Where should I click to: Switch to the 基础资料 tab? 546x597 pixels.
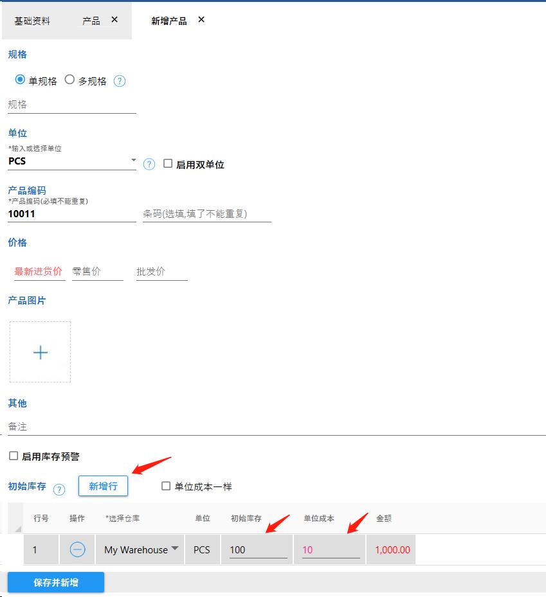tap(32, 21)
